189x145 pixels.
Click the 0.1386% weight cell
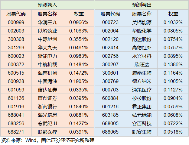coord(173,64)
